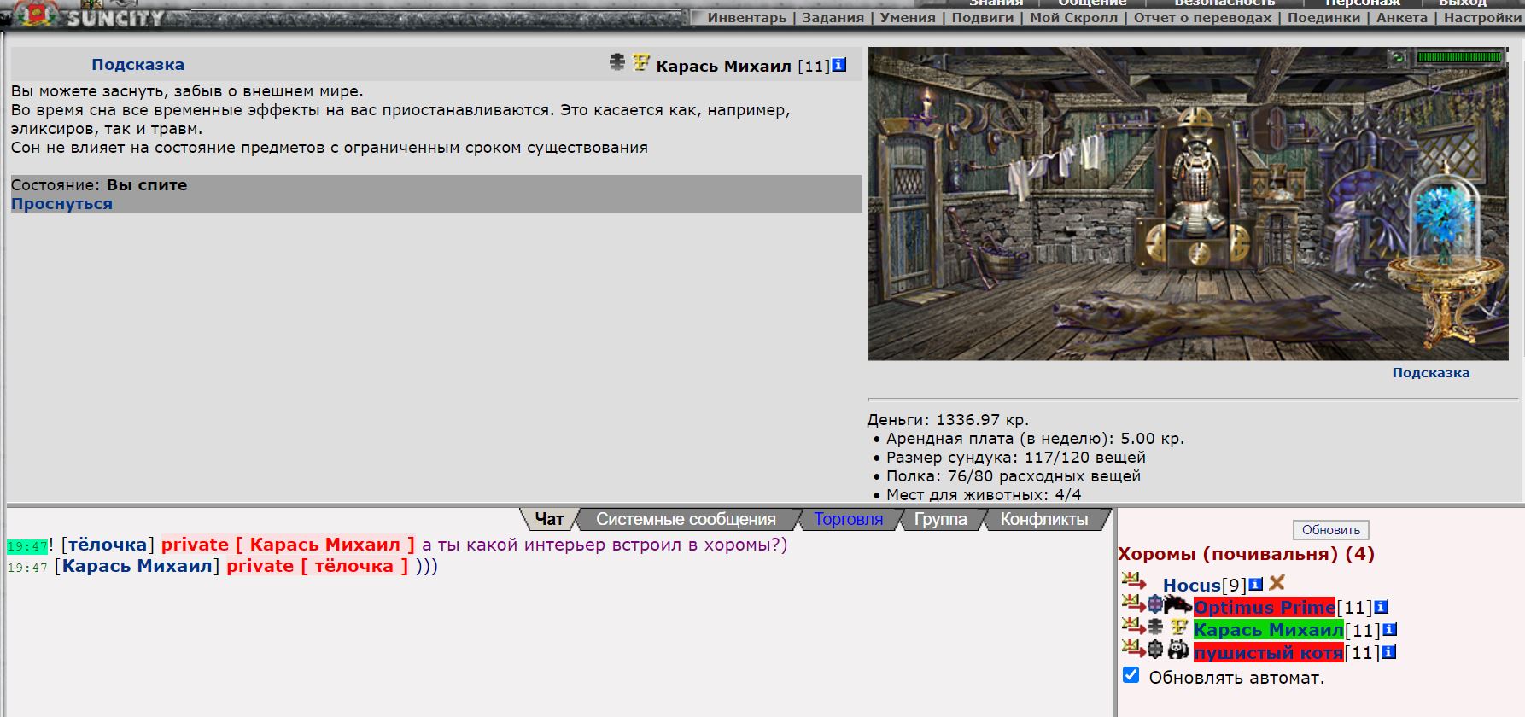Click private message arrow next to Optimus Prime
Image resolution: width=1525 pixels, height=717 pixels.
(x=1133, y=604)
